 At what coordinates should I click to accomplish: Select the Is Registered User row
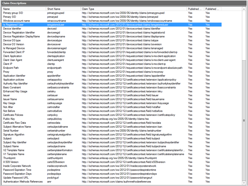pyautogui.click(x=112, y=25)
